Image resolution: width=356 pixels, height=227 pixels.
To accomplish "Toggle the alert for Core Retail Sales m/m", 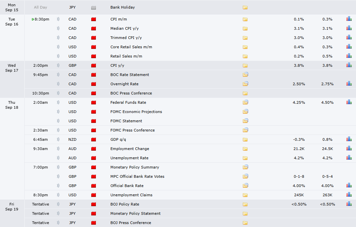I will click(x=58, y=47).
